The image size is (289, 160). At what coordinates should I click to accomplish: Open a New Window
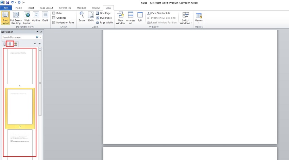click(x=120, y=17)
